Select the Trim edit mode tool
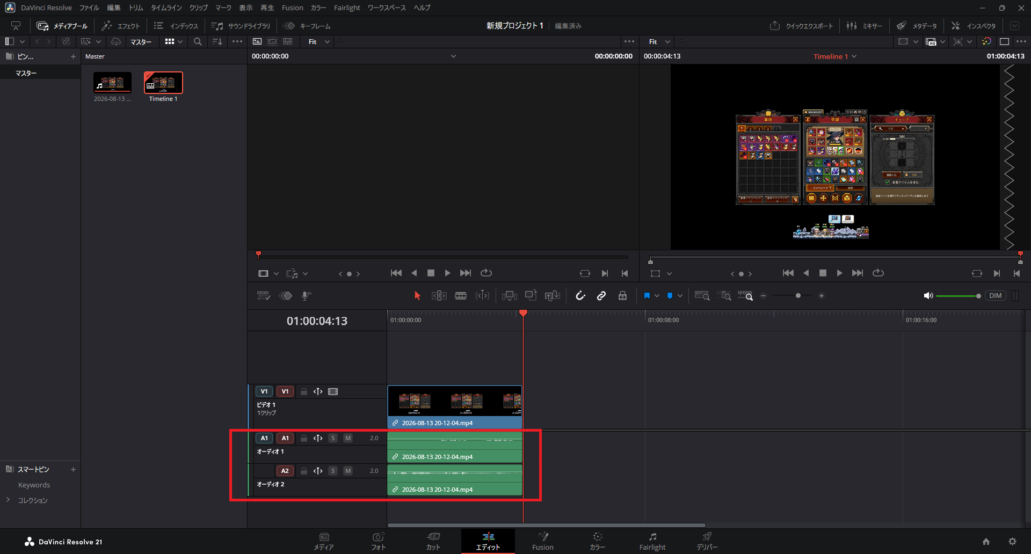 coord(439,296)
